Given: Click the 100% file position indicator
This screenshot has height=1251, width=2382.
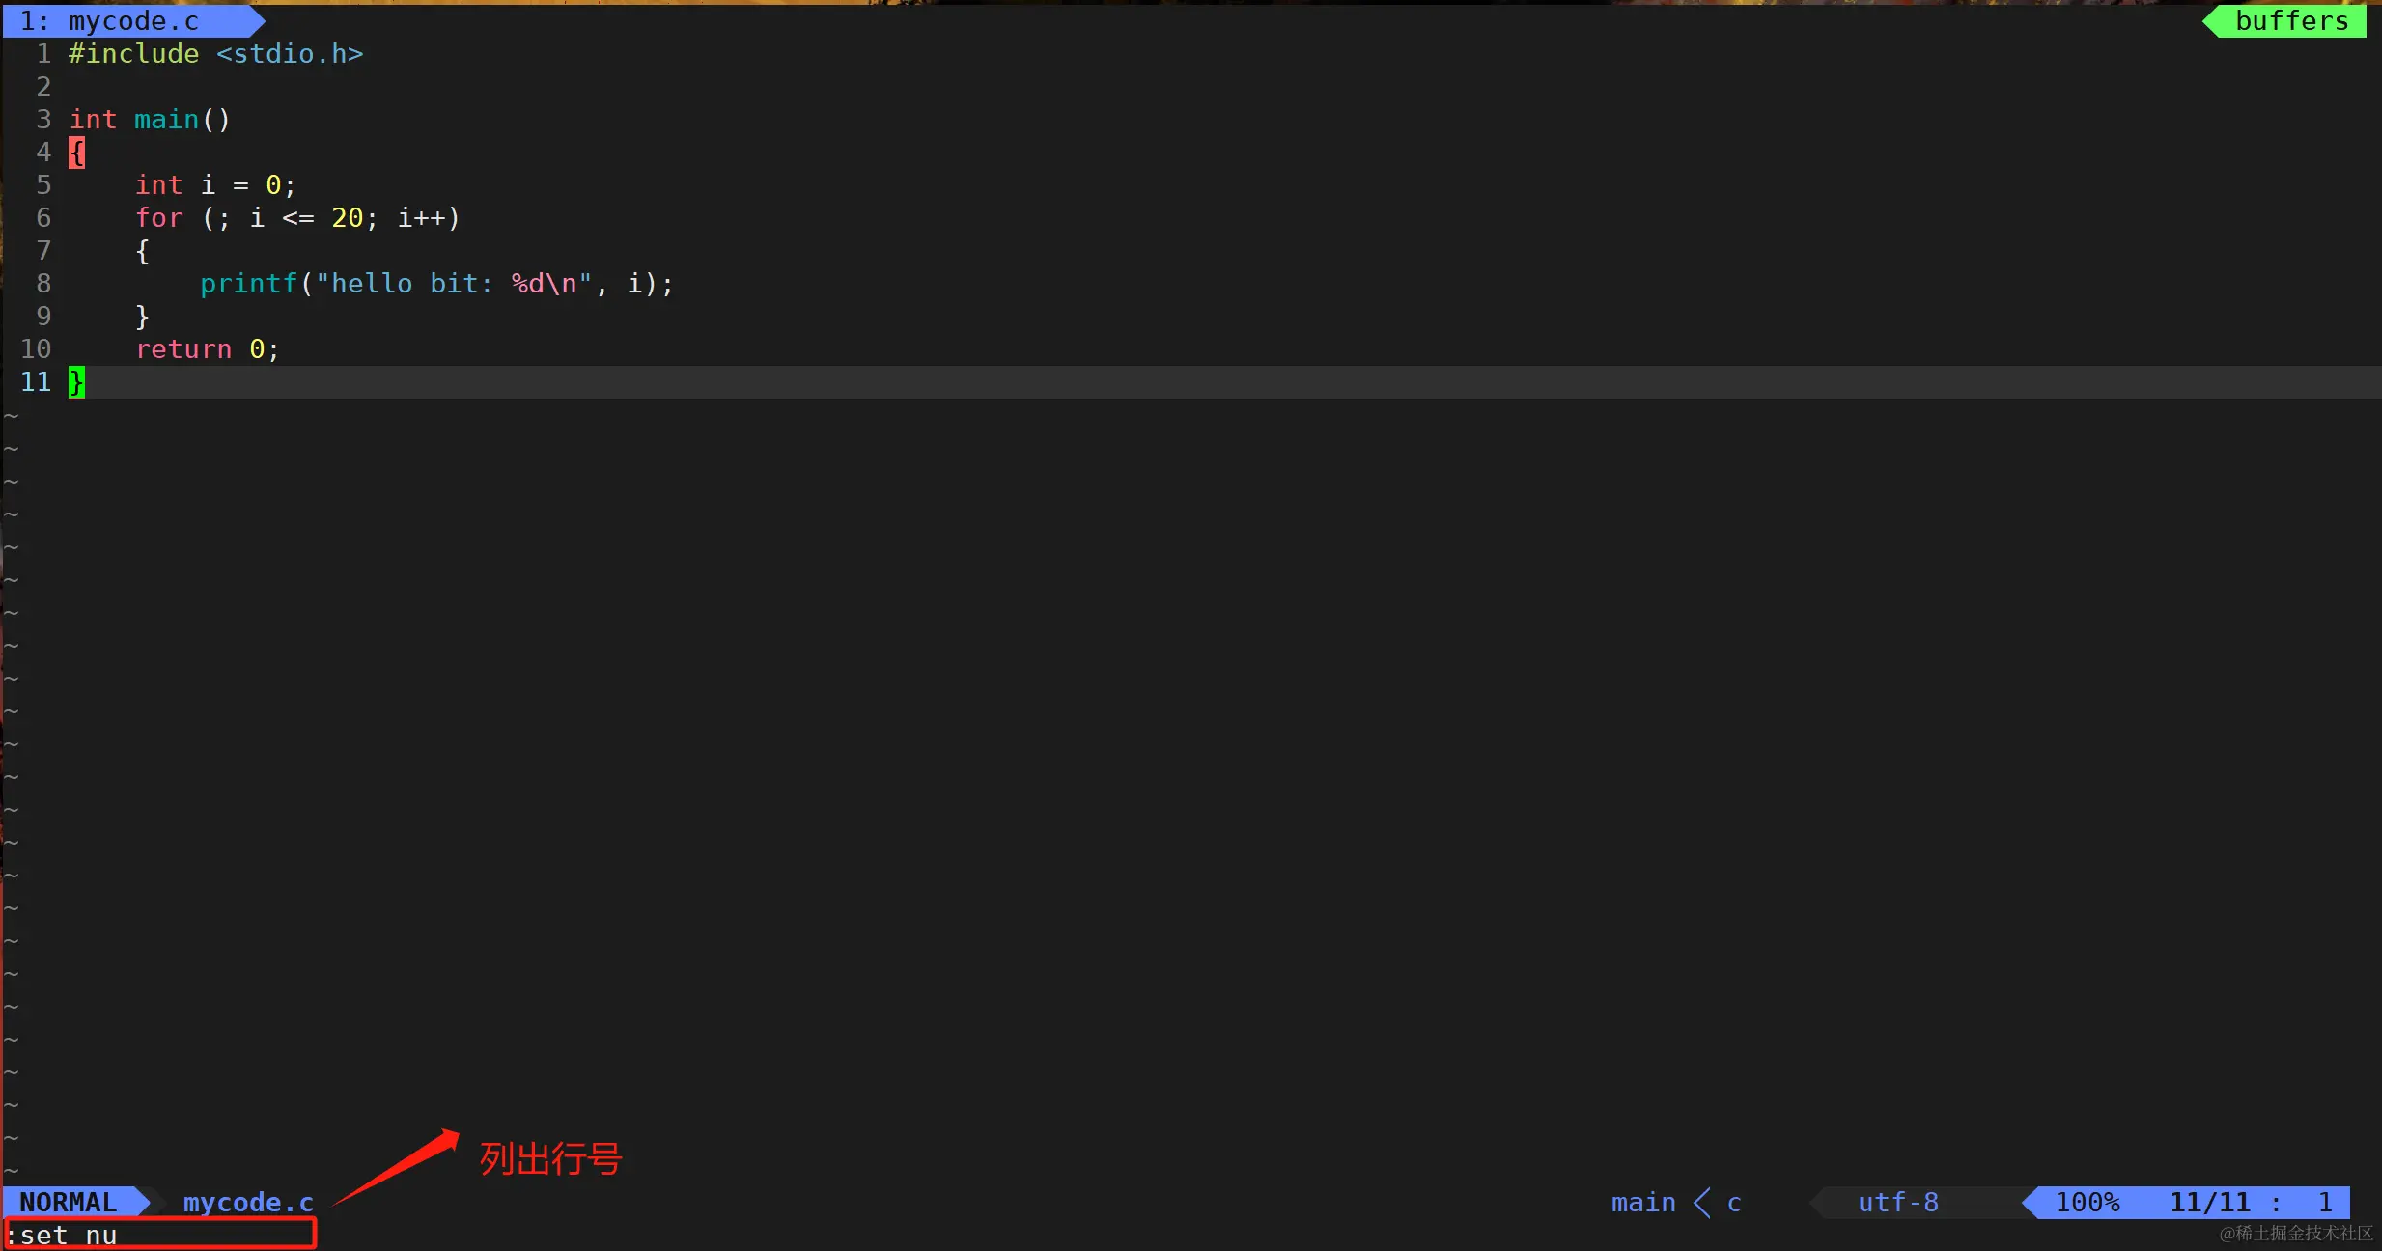Looking at the screenshot, I should click(2087, 1203).
